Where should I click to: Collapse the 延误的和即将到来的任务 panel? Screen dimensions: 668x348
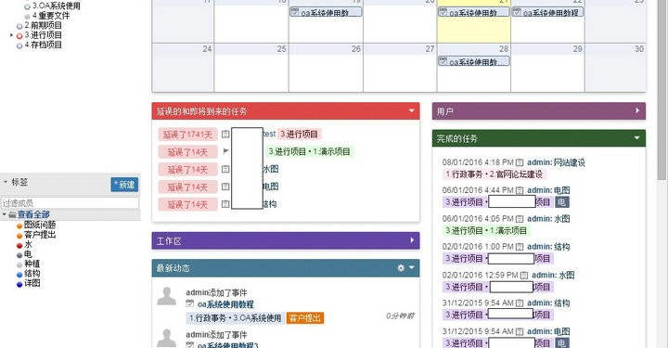411,110
